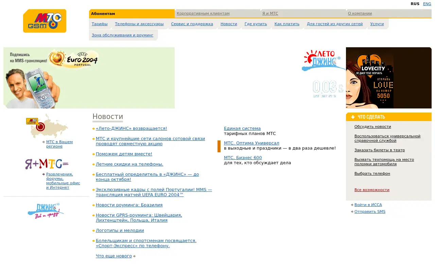Open Летние скидки на телефоны news
The image size is (435, 272).
coord(129,164)
